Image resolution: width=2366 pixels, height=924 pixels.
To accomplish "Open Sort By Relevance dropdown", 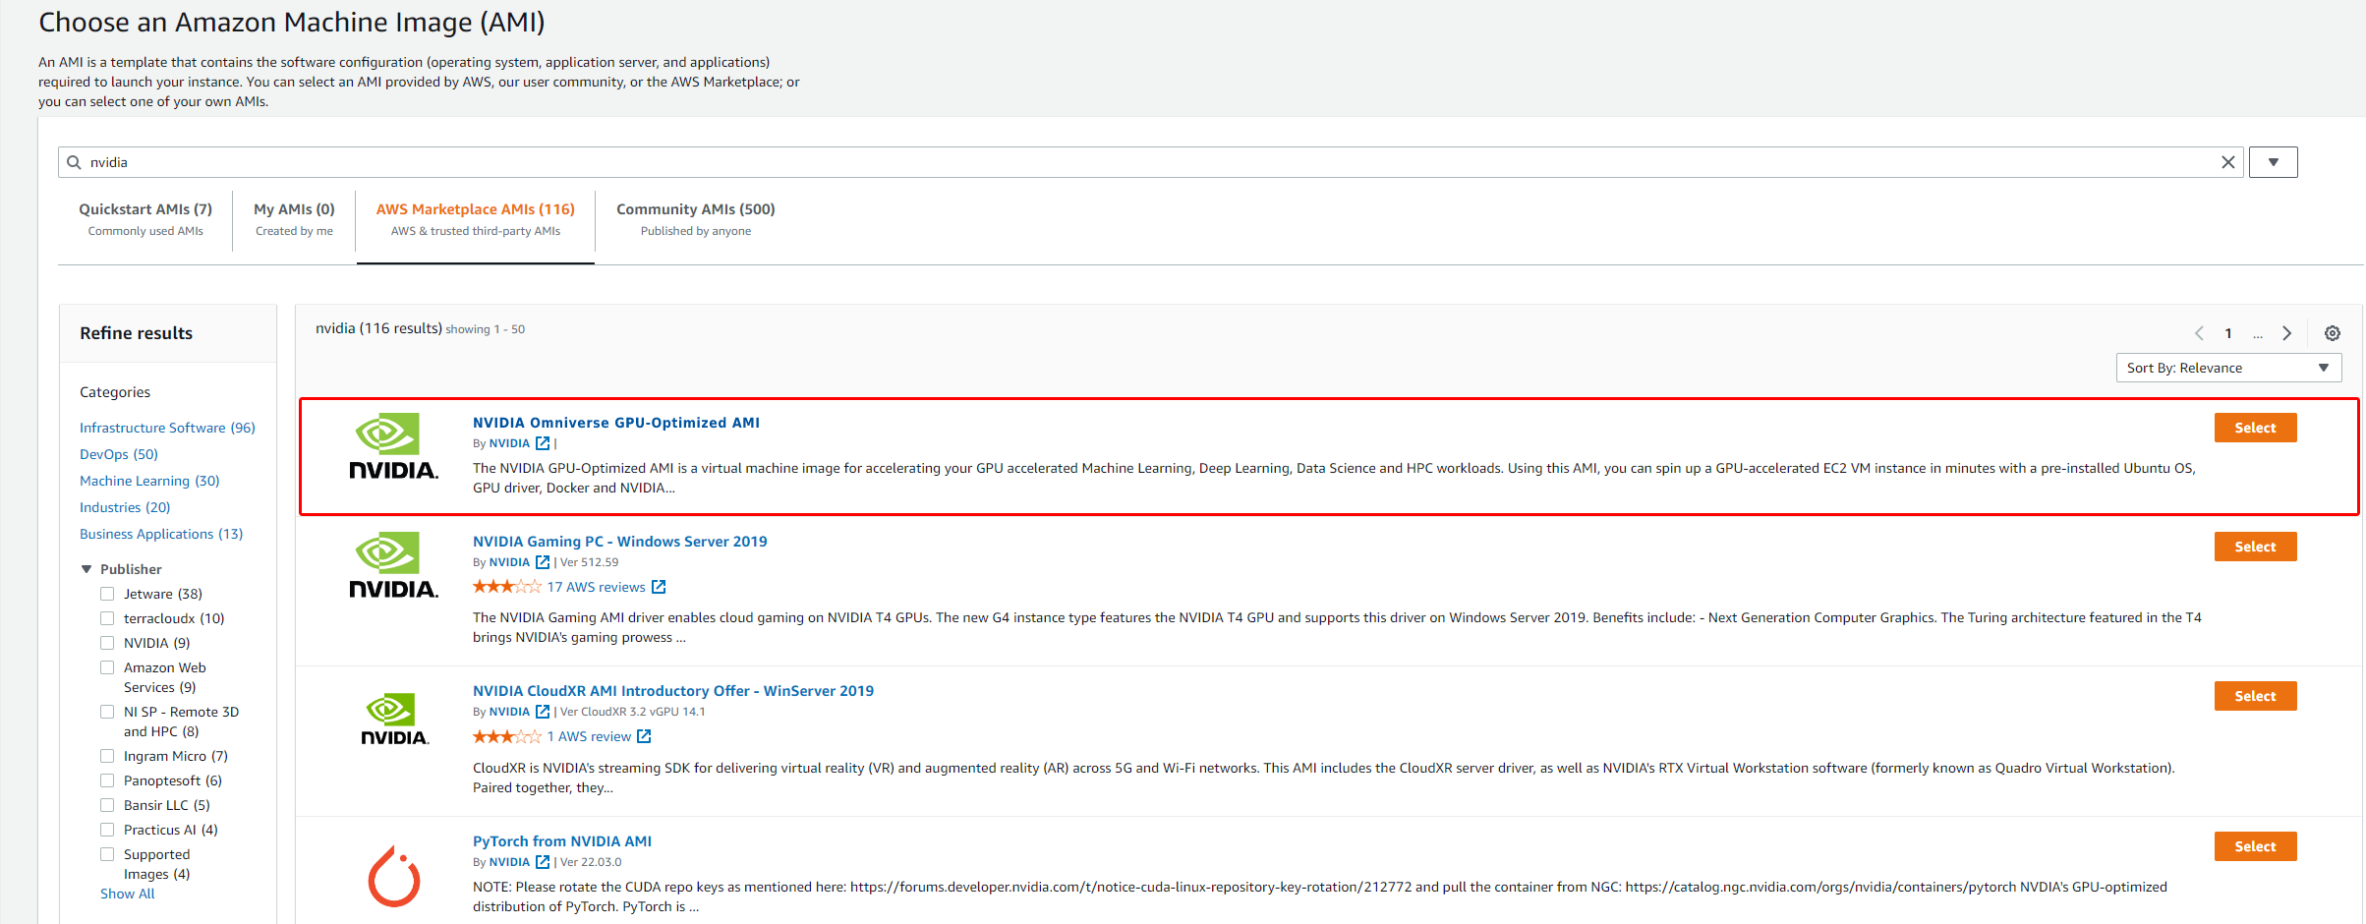I will [2228, 368].
